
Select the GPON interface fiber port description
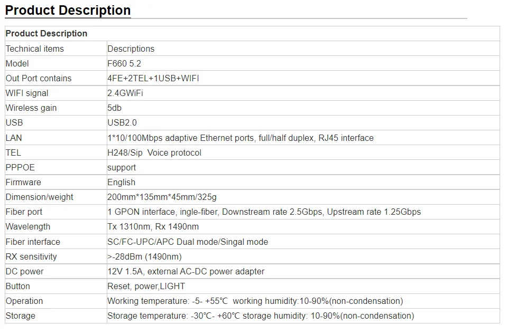click(264, 212)
